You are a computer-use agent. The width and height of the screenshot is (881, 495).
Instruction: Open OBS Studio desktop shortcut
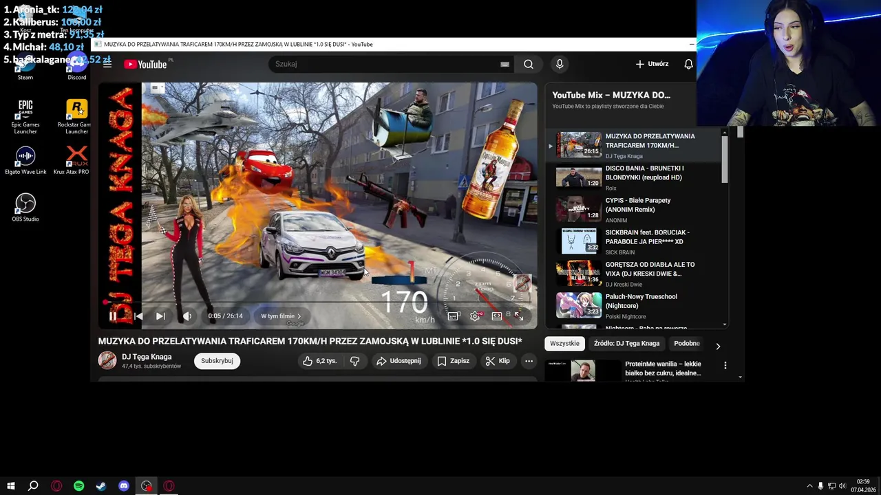click(x=25, y=208)
